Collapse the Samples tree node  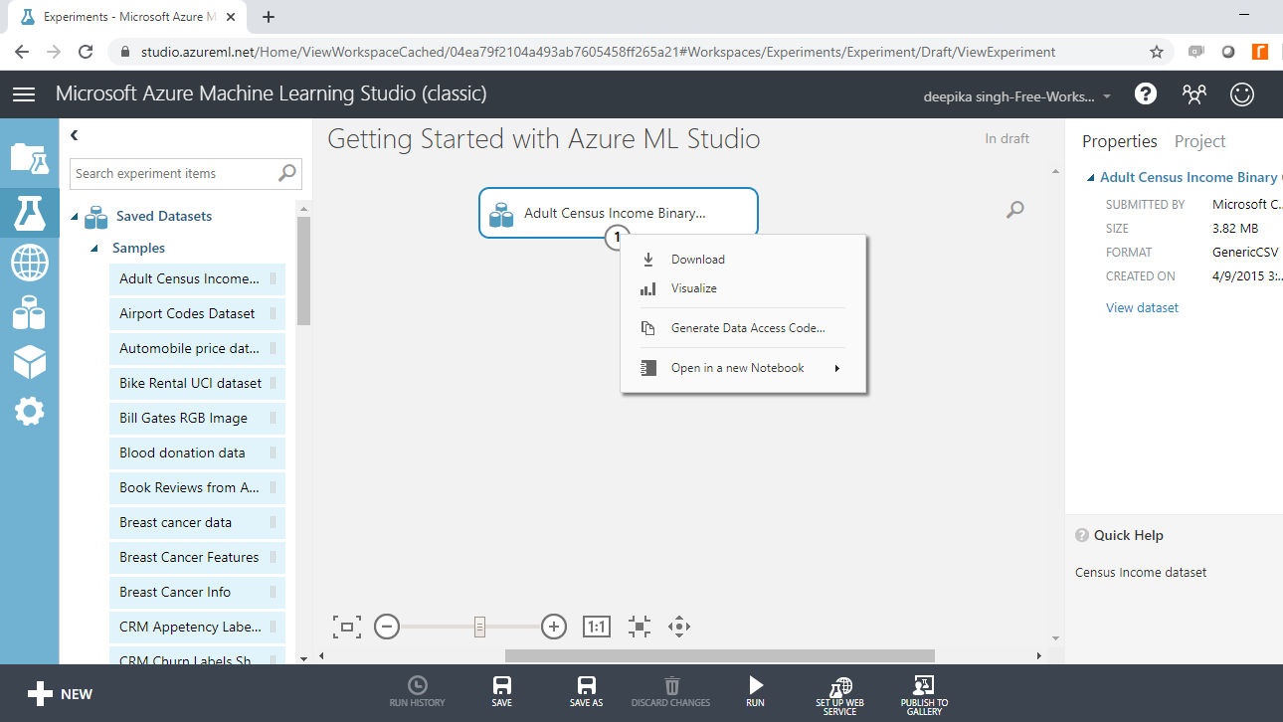(x=95, y=249)
